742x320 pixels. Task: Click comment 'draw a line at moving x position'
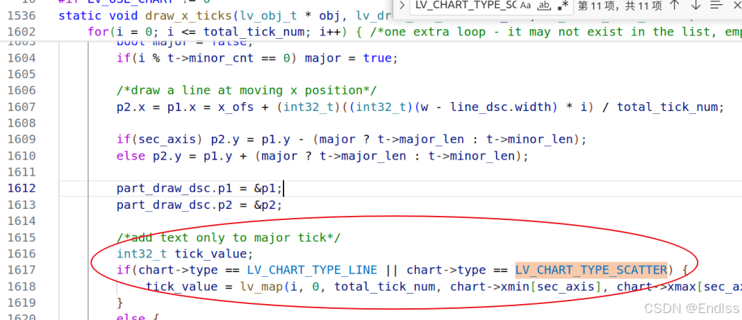click(x=247, y=90)
